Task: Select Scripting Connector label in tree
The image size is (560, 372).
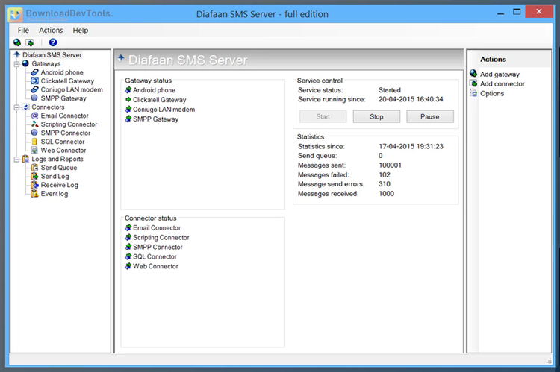Action: tap(69, 124)
